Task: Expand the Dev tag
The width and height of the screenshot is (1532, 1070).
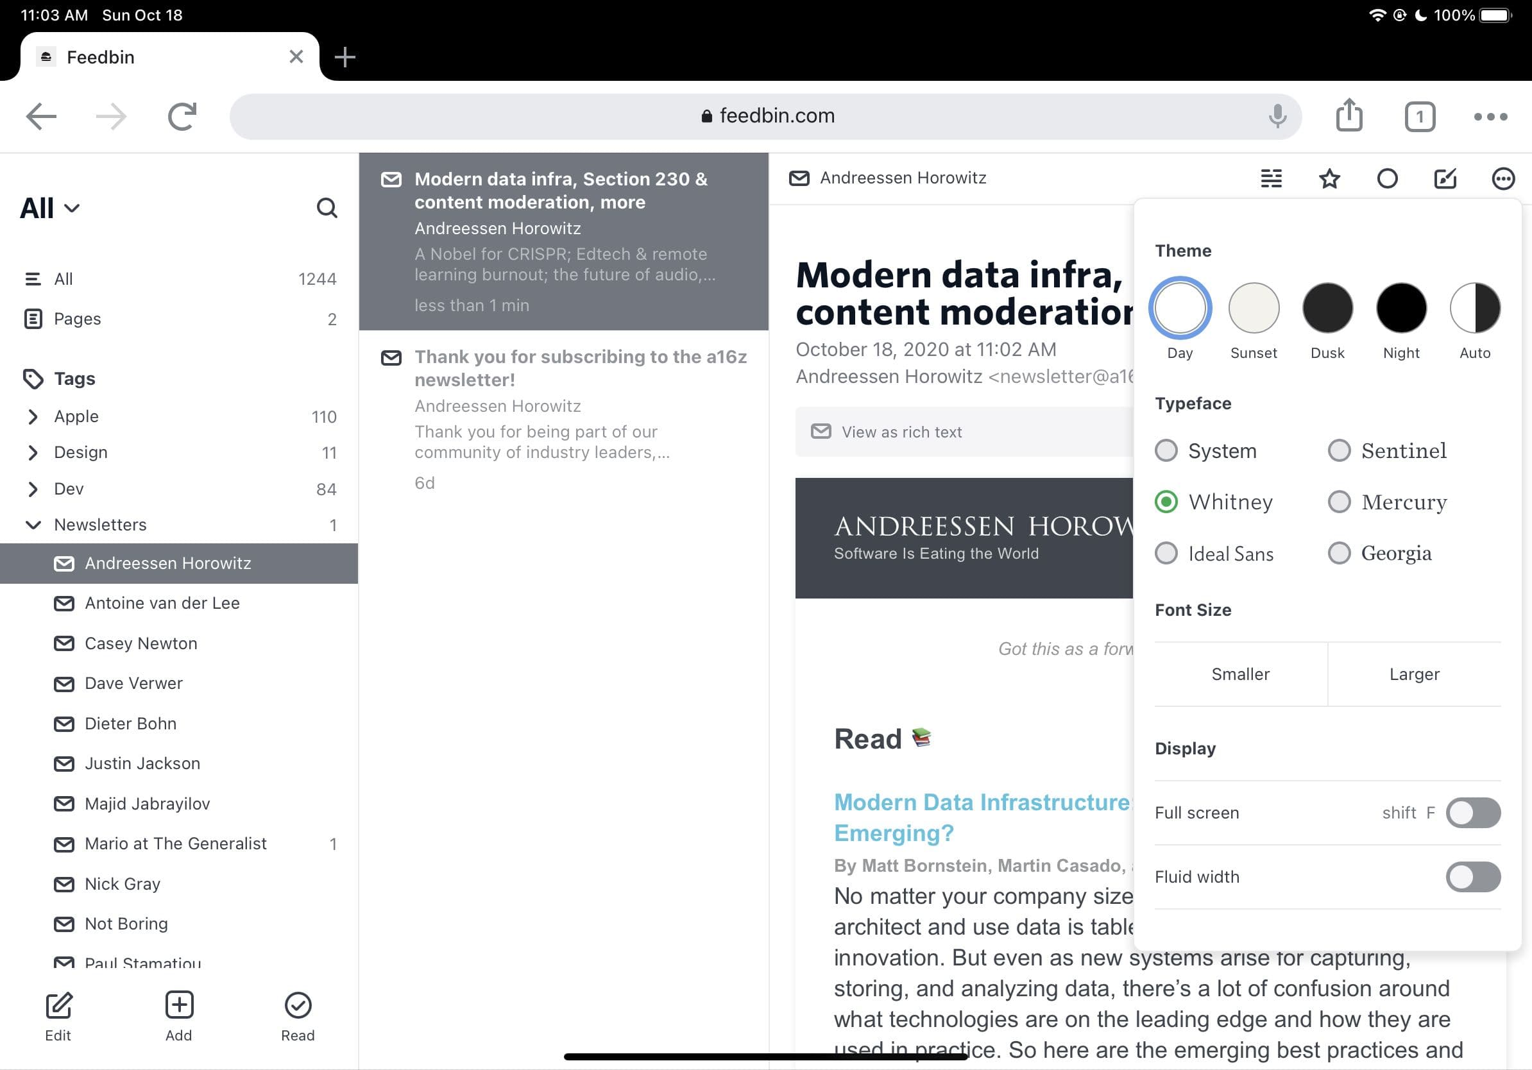Action: point(33,489)
